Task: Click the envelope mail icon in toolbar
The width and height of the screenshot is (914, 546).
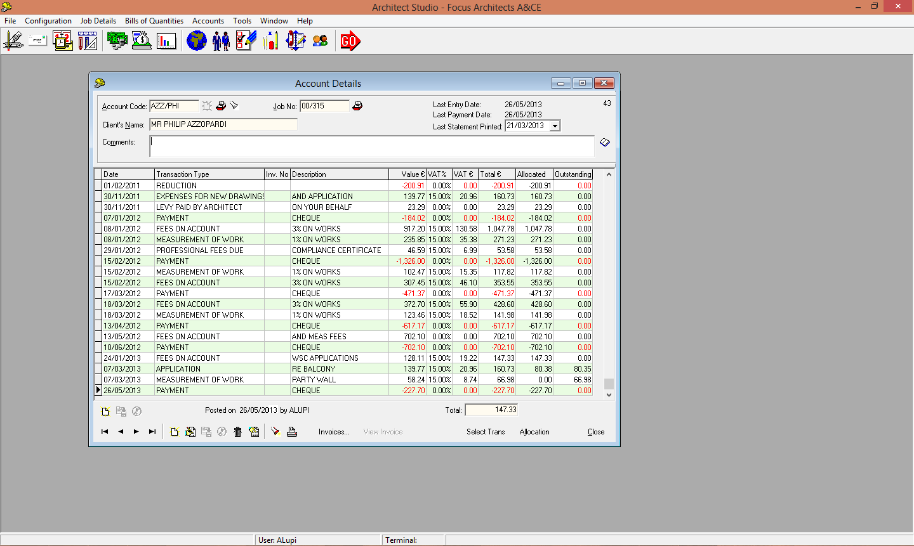Action: point(38,41)
